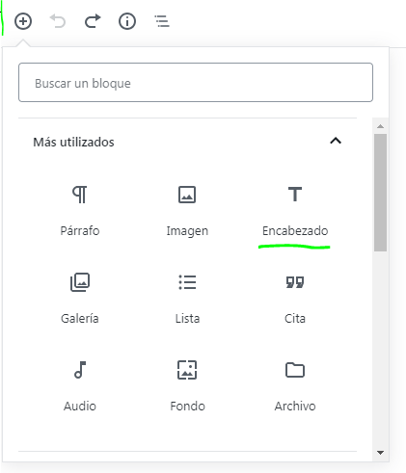Insert an Imagen block
Image resolution: width=406 pixels, height=473 pixels.
(x=187, y=210)
